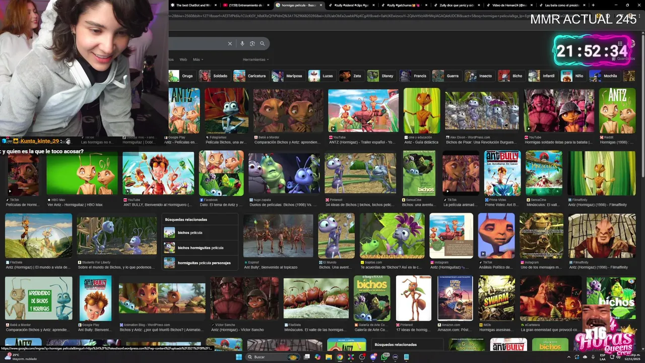Submit query with the magnifying glass icon
The height and width of the screenshot is (363, 645).
pos(262,44)
